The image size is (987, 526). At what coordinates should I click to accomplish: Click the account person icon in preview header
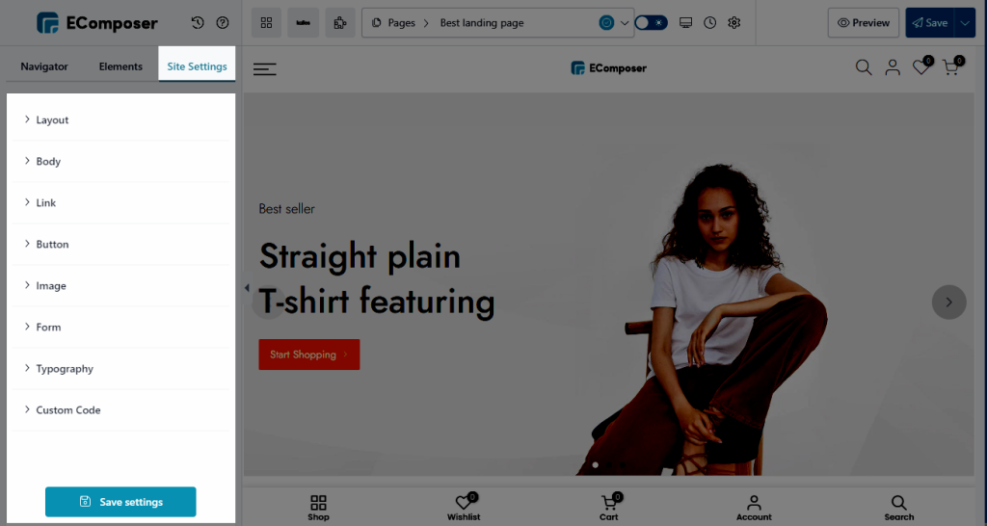pos(893,67)
